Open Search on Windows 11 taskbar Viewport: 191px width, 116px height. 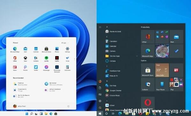[32, 114]
